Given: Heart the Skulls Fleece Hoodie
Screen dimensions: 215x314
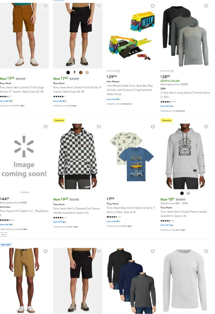Looking at the screenshot, I should tap(206, 127).
